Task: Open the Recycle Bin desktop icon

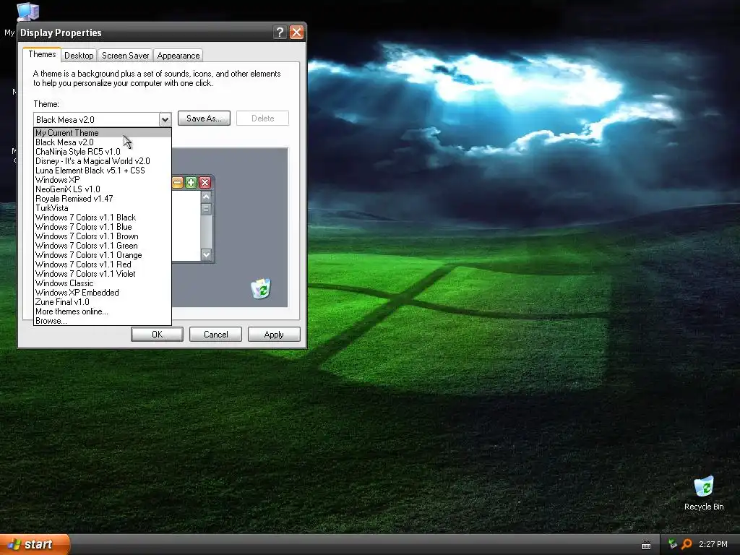Action: 704,493
